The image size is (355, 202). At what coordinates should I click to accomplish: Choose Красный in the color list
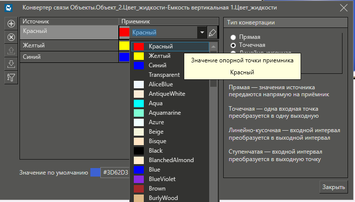[x=170, y=46]
